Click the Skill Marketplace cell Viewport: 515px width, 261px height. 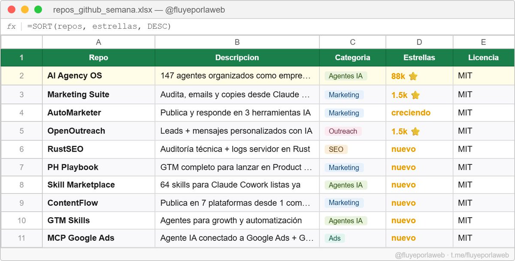click(x=99, y=185)
